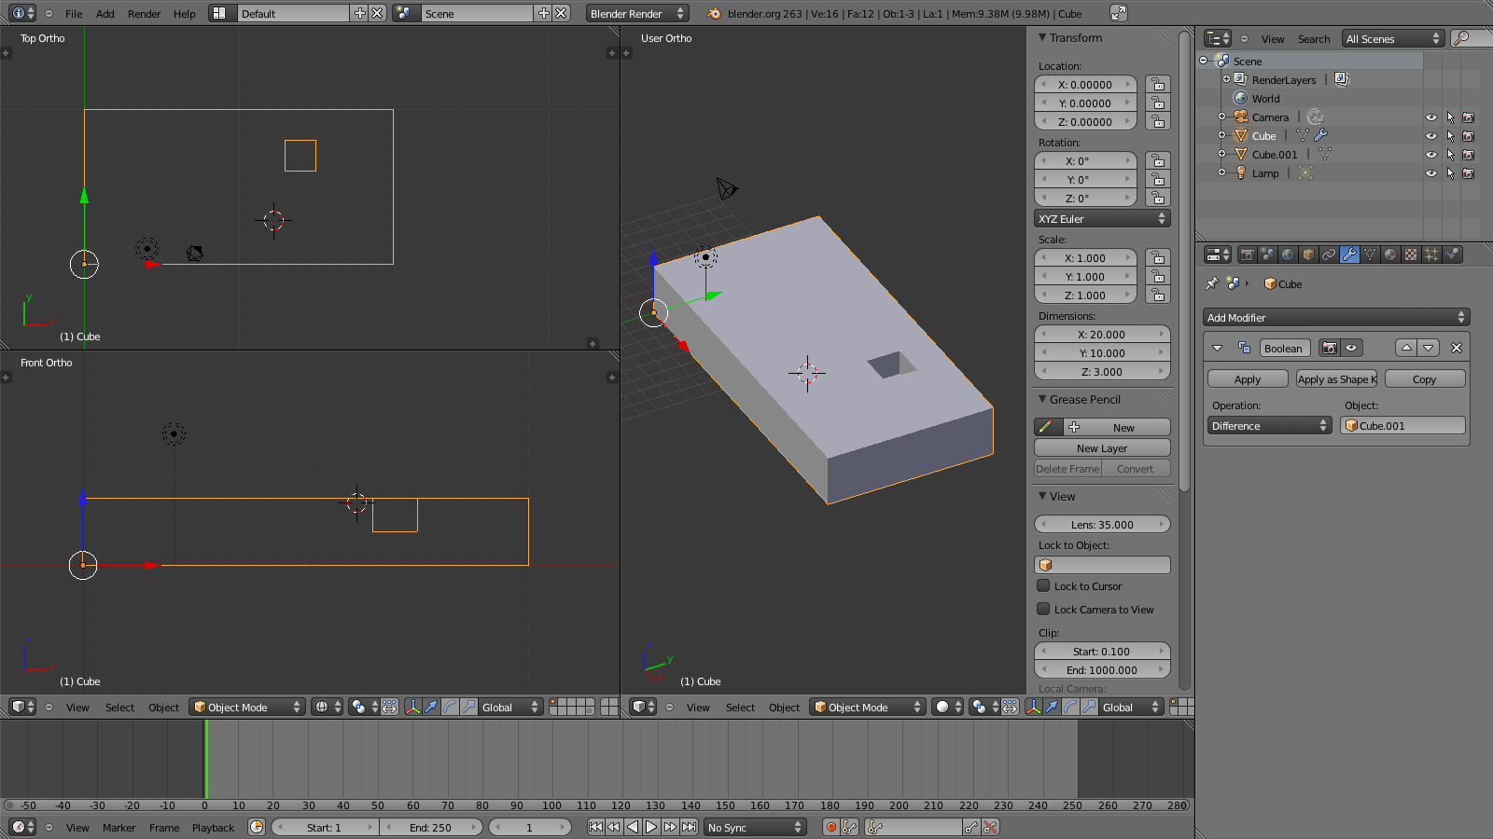Screen dimensions: 1493x839
Task: Select the Texture properties checker icon
Action: [1411, 254]
